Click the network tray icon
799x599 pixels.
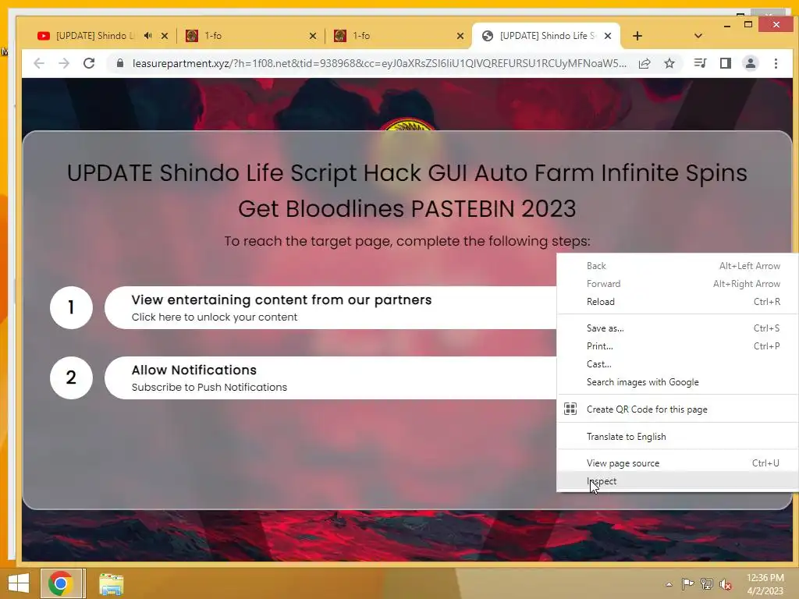tap(707, 584)
